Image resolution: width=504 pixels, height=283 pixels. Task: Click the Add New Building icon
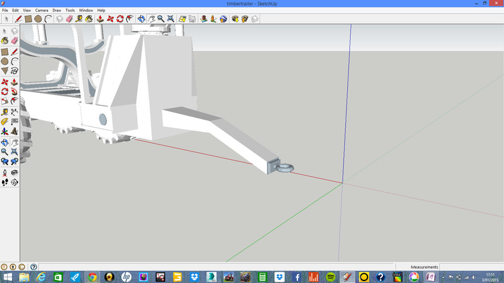click(203, 19)
